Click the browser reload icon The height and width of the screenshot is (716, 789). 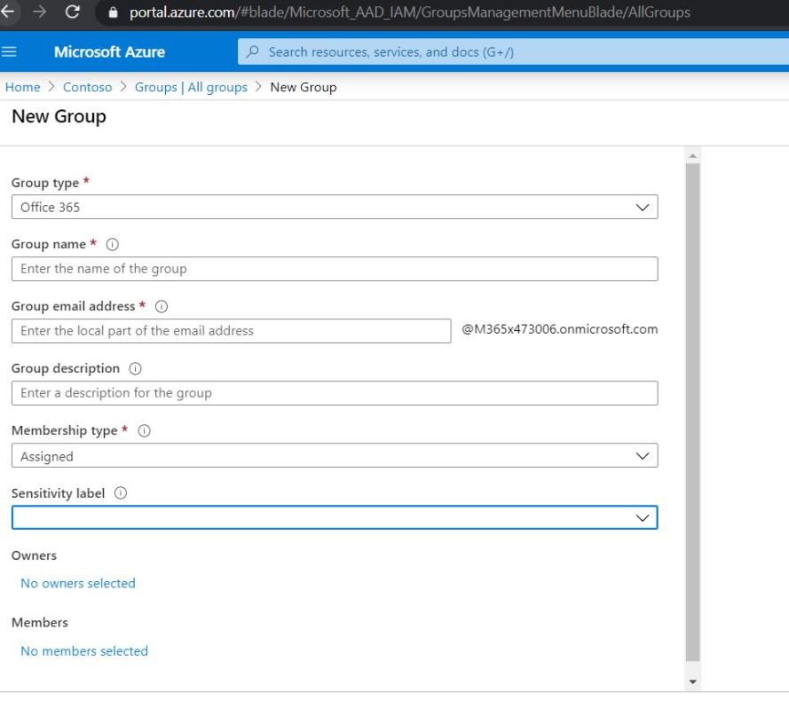[72, 12]
